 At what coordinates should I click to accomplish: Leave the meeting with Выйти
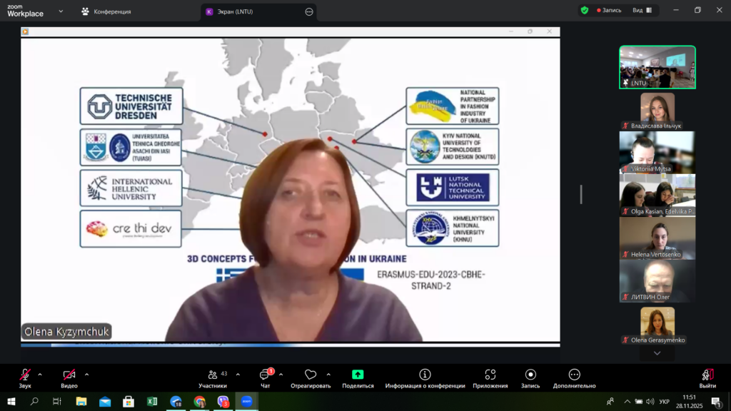pos(707,375)
